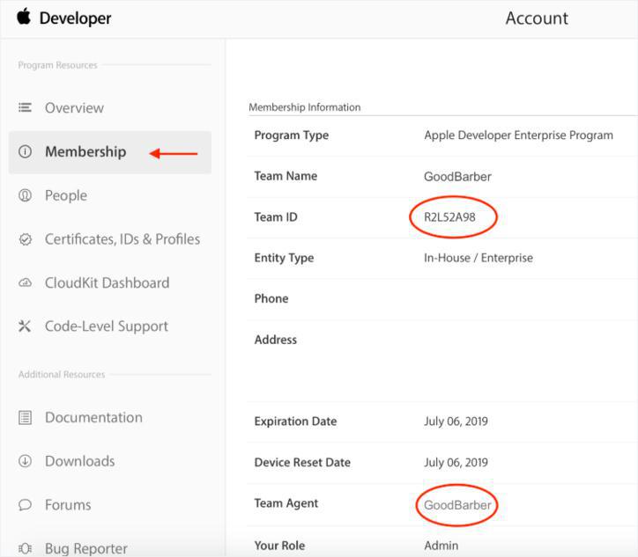Viewport: 638px width, 557px height.
Task: Click the Account page heading
Action: tap(537, 18)
